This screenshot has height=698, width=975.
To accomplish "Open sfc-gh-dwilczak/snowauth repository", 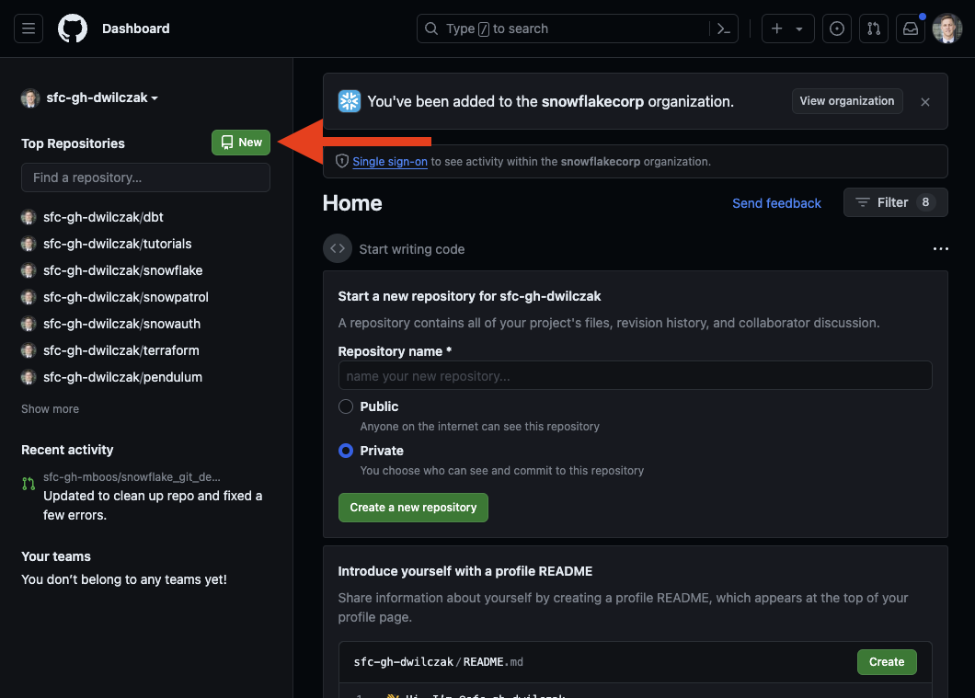I will coord(121,324).
